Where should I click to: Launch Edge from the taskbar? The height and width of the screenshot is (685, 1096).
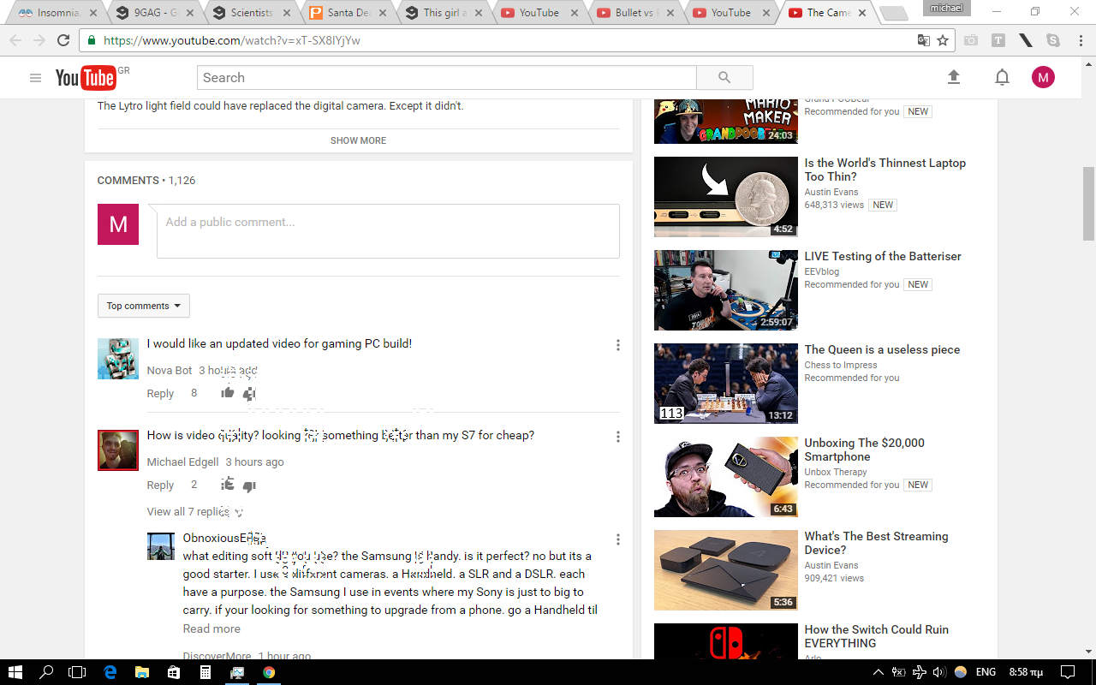coord(110,672)
